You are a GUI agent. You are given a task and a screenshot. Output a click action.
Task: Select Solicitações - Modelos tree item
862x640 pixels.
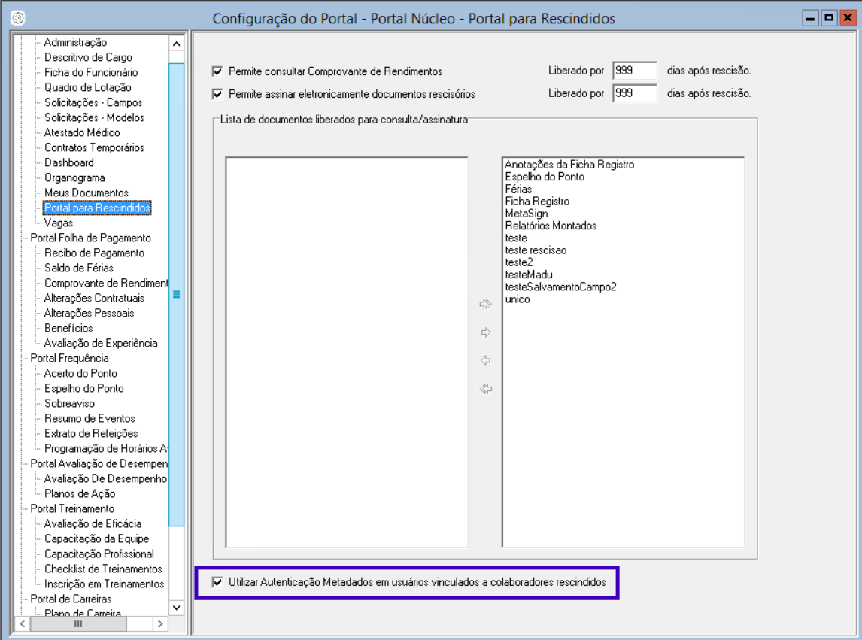pos(94,117)
